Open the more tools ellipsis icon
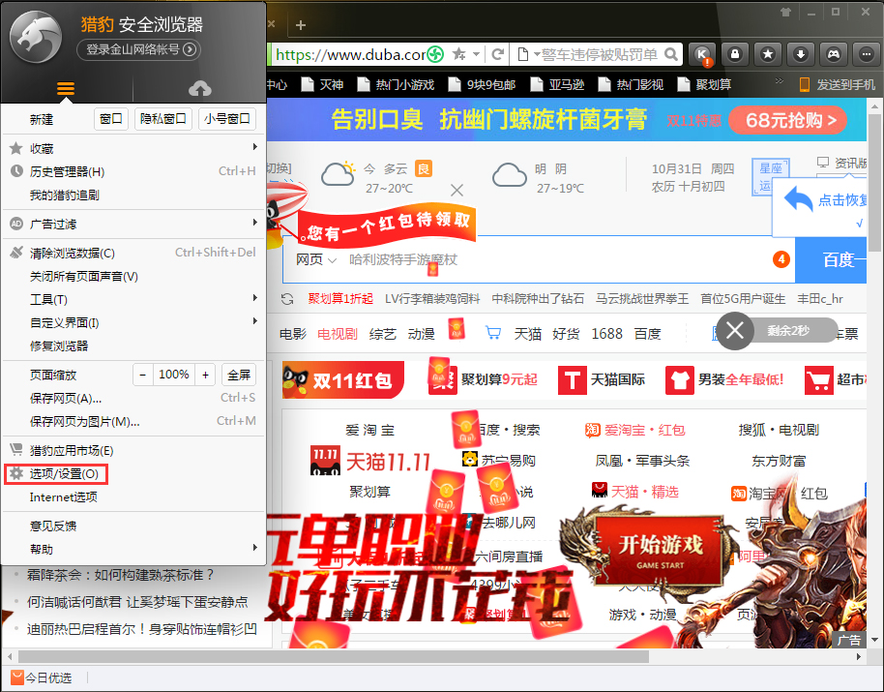 (866, 53)
